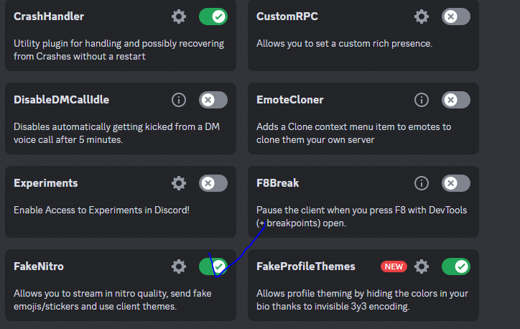Open Experiments settings gear
520x329 pixels.
point(179,183)
